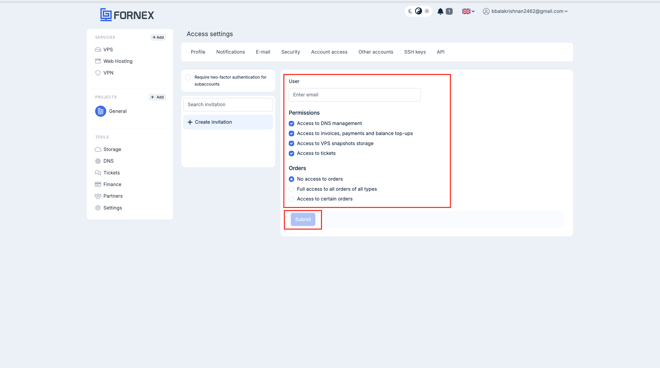This screenshot has height=368, width=660.
Task: Click the DNS tool icon
Action: (x=98, y=161)
